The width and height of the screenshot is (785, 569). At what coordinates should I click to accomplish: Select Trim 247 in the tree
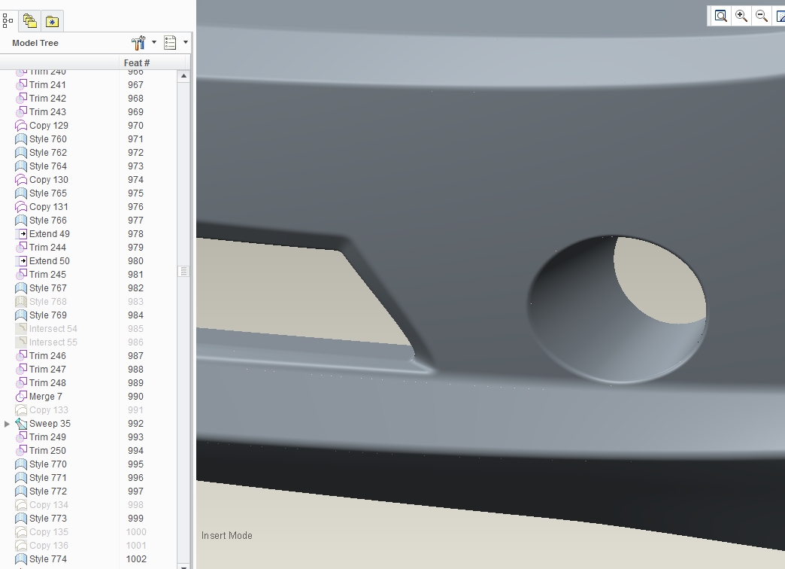coord(47,369)
